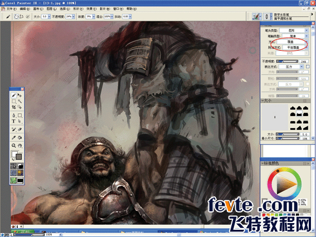Open the brush variant icon selector

[267, 17]
